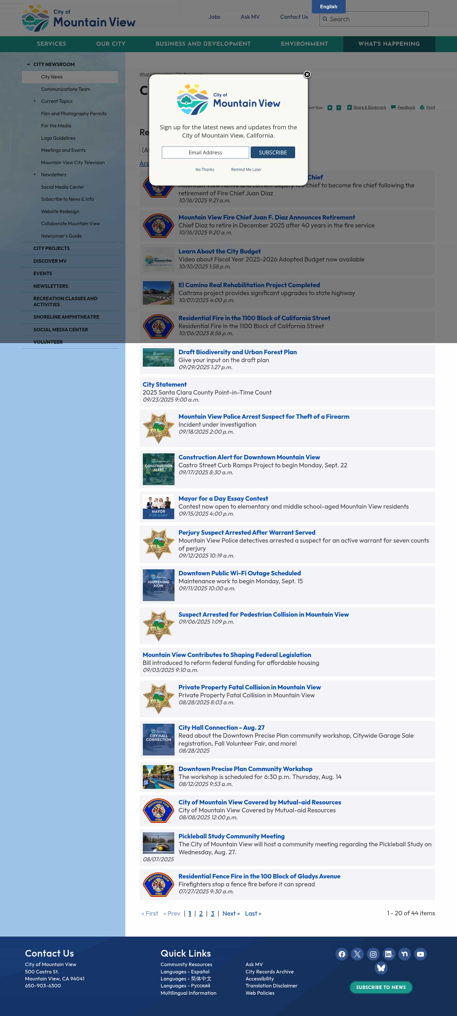Open the English language selector

328,7
